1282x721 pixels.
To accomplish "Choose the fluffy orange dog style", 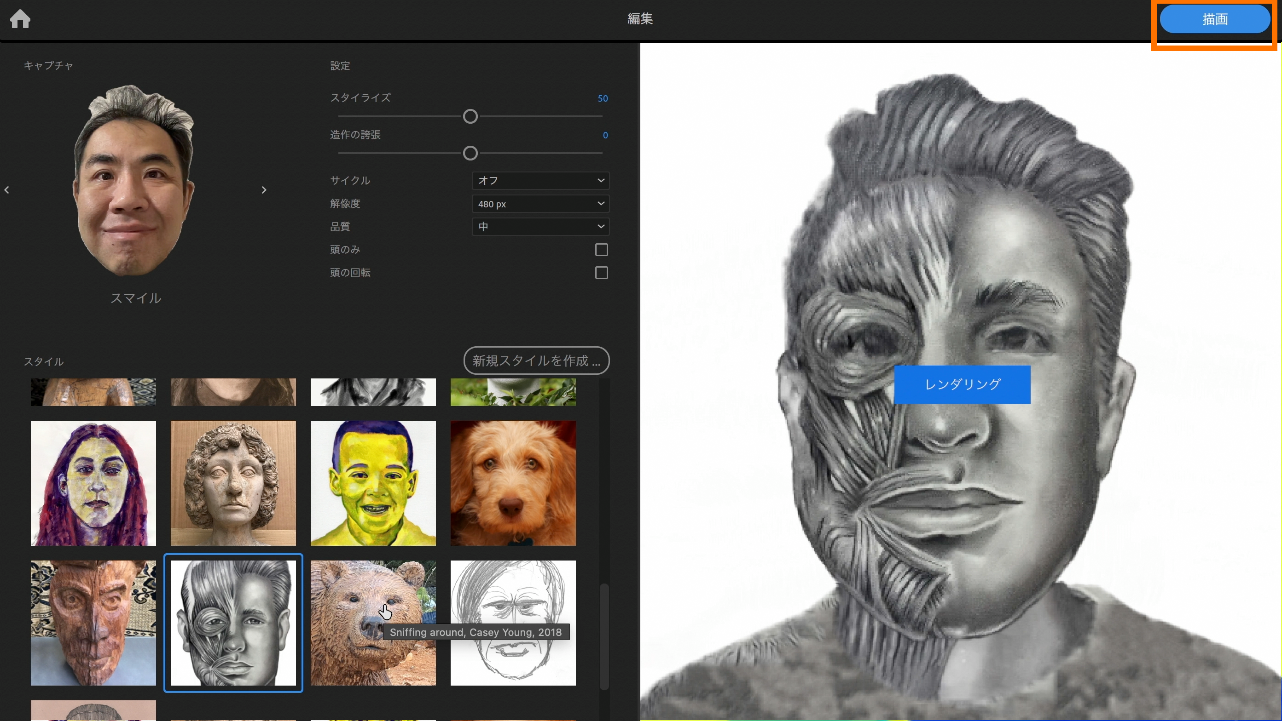I will [513, 483].
